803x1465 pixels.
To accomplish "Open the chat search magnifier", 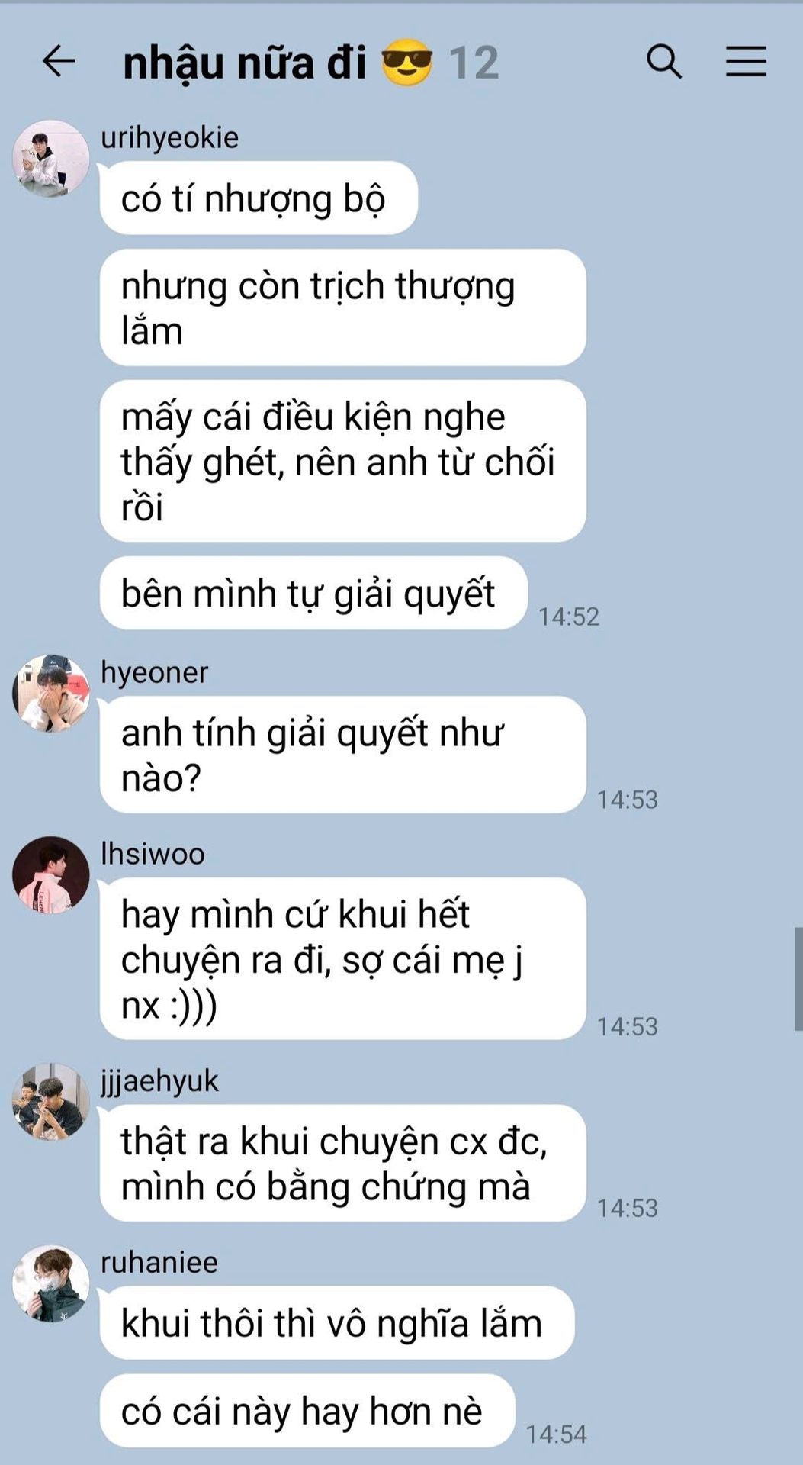I will tap(663, 61).
